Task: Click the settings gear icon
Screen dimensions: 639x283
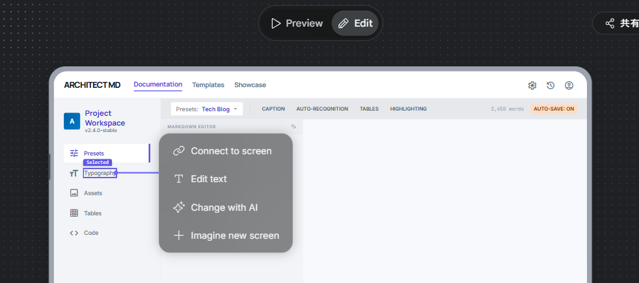Action: (x=532, y=85)
